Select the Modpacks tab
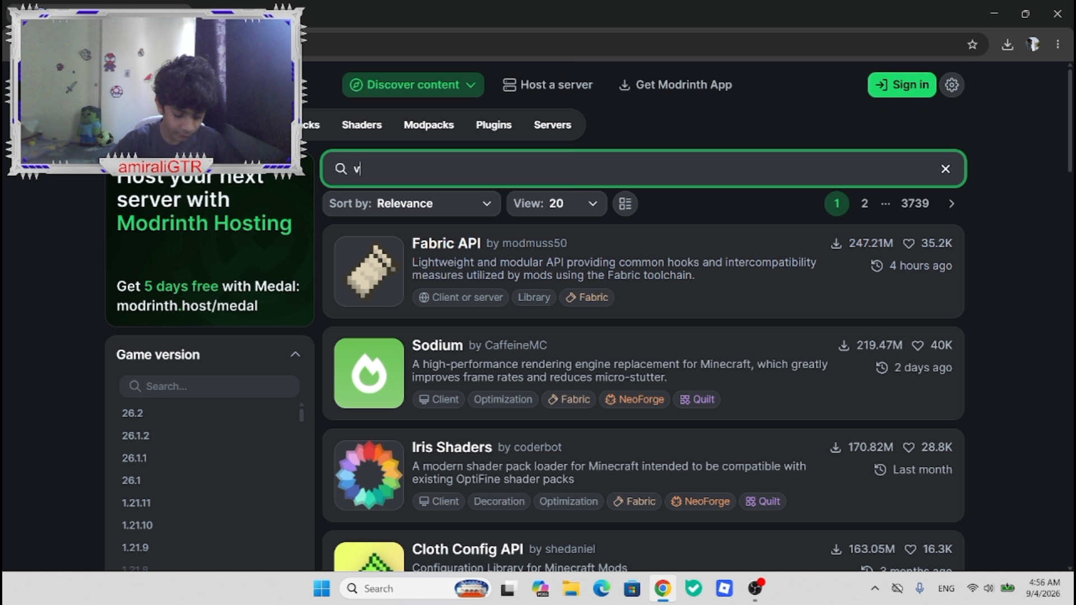Image resolution: width=1076 pixels, height=605 pixels. (x=429, y=125)
